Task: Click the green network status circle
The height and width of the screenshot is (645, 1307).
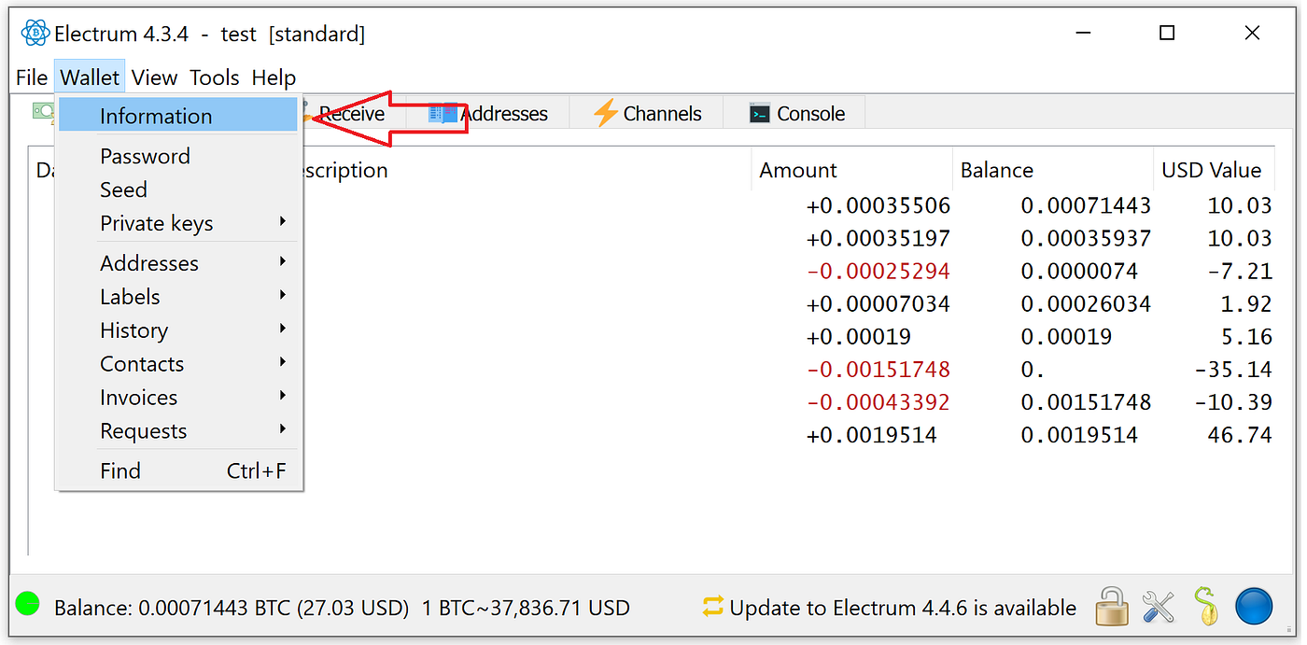Action: click(x=28, y=604)
